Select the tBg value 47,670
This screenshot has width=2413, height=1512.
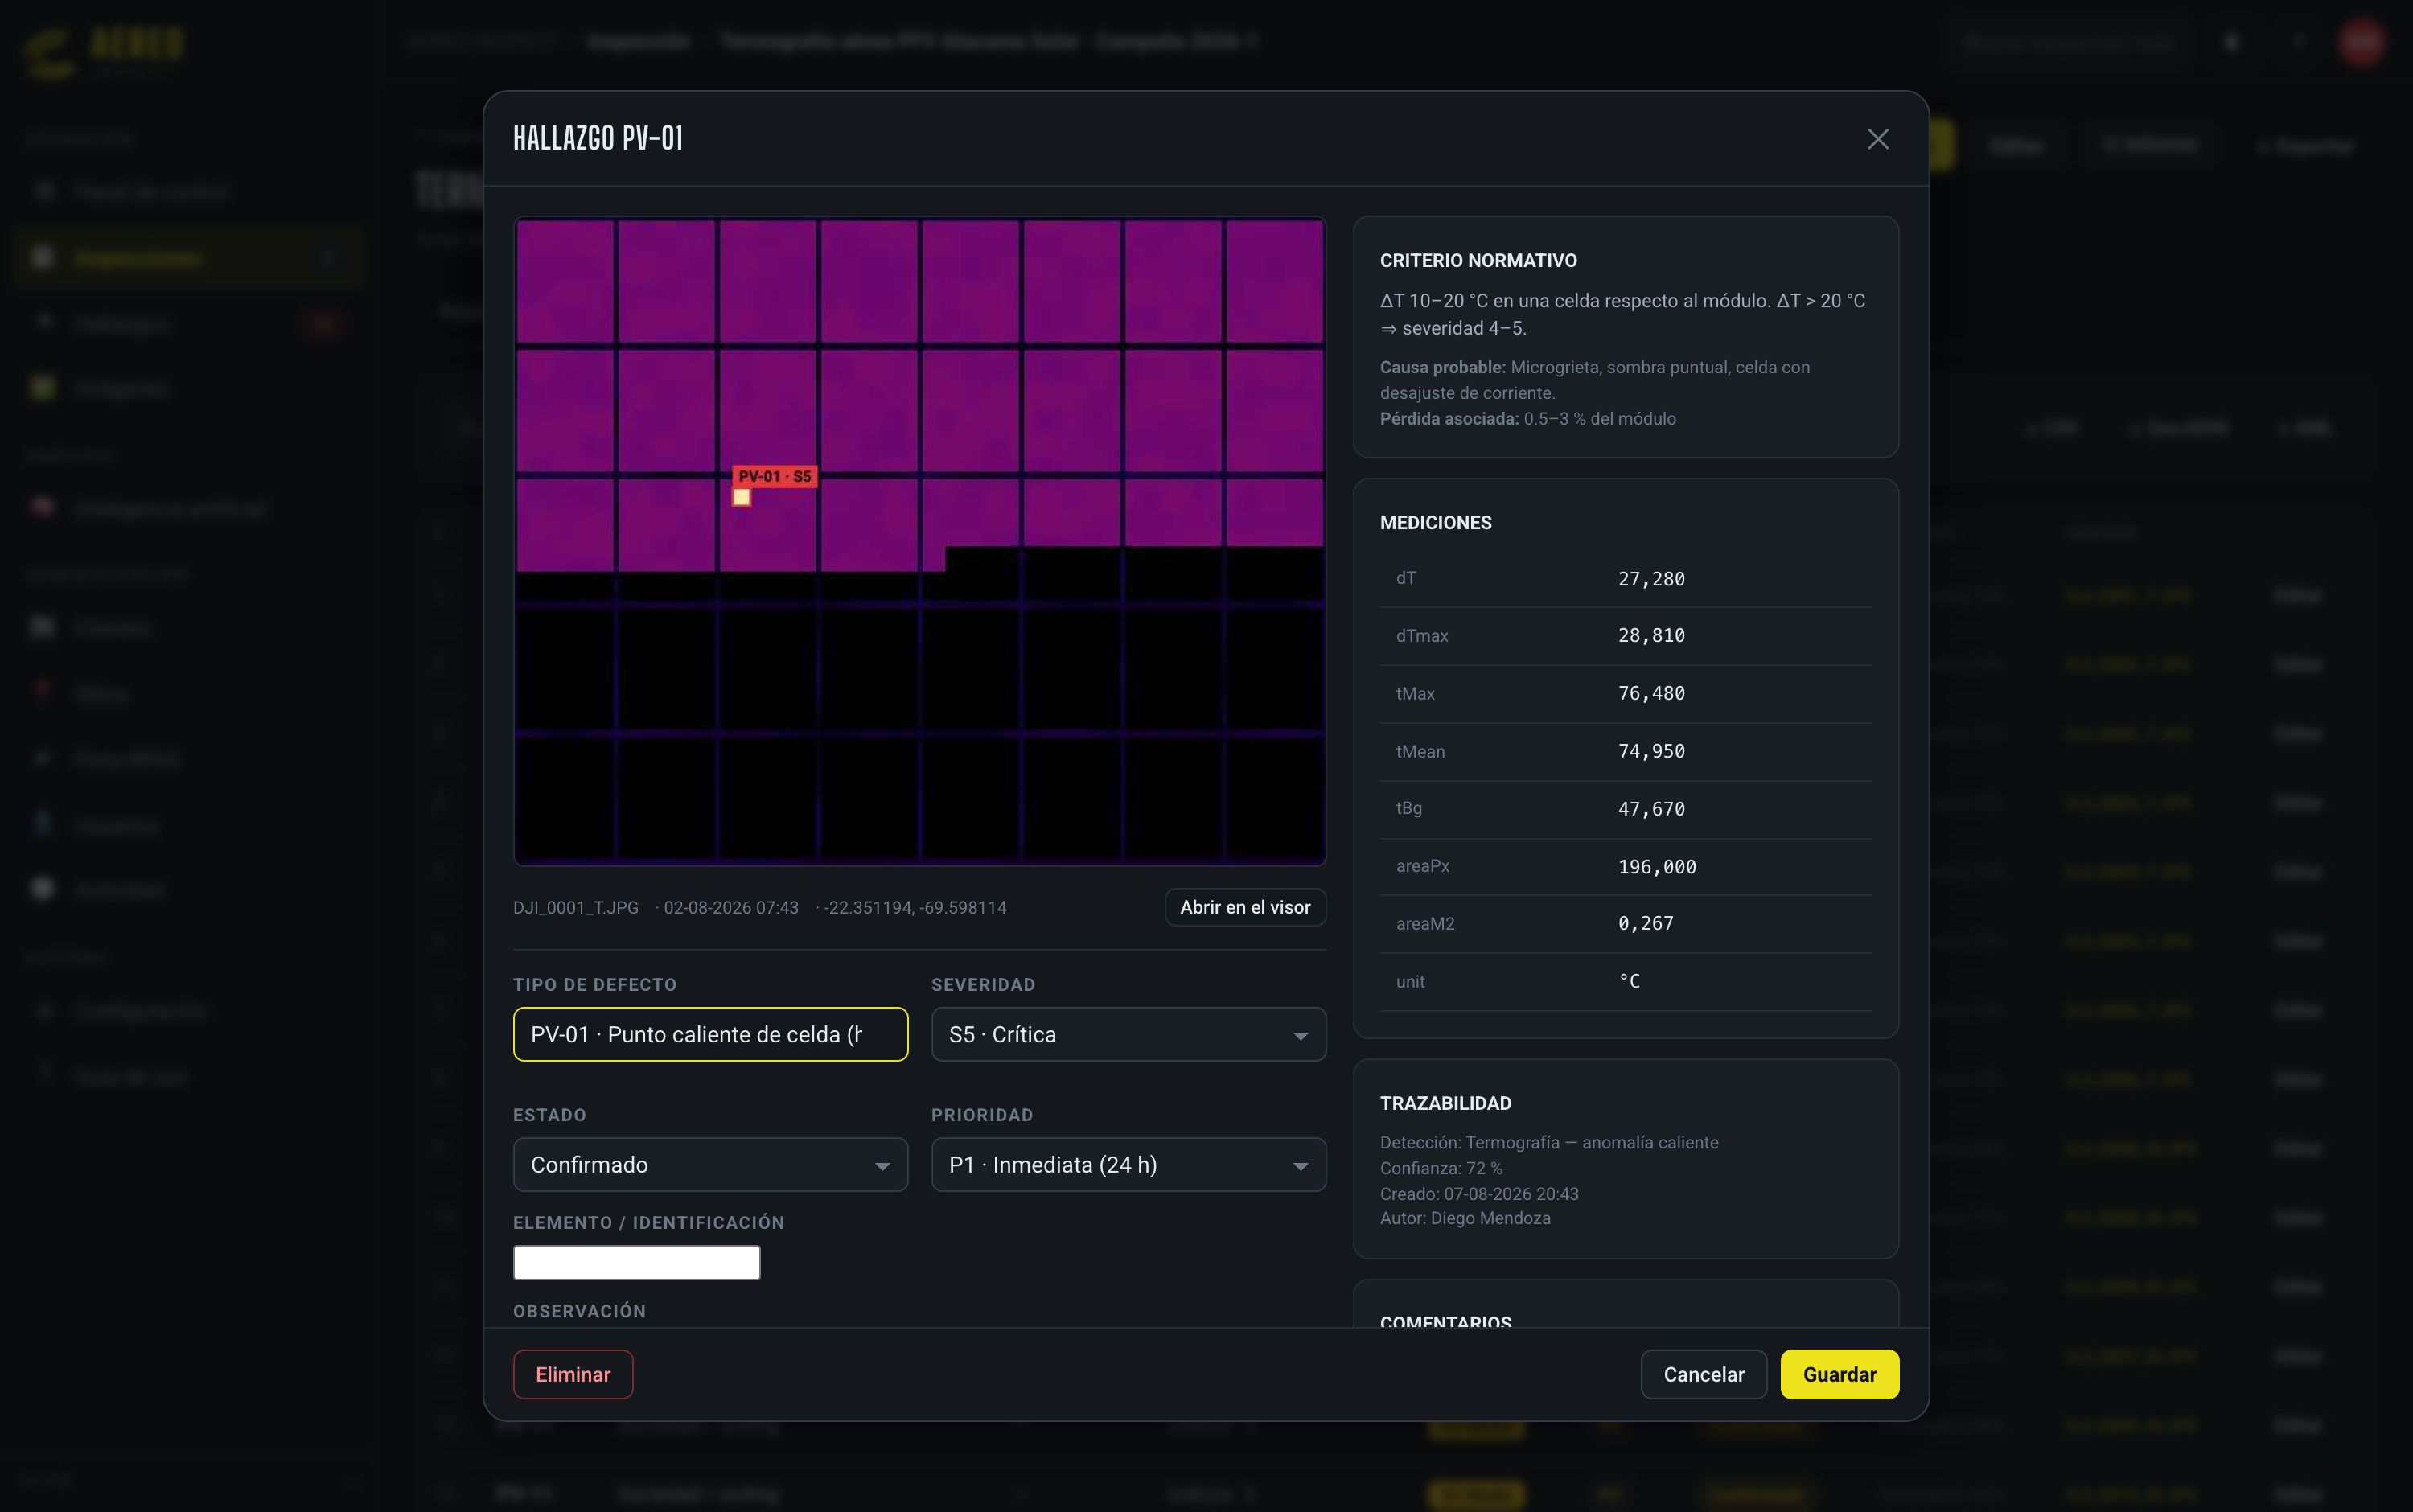point(1651,808)
